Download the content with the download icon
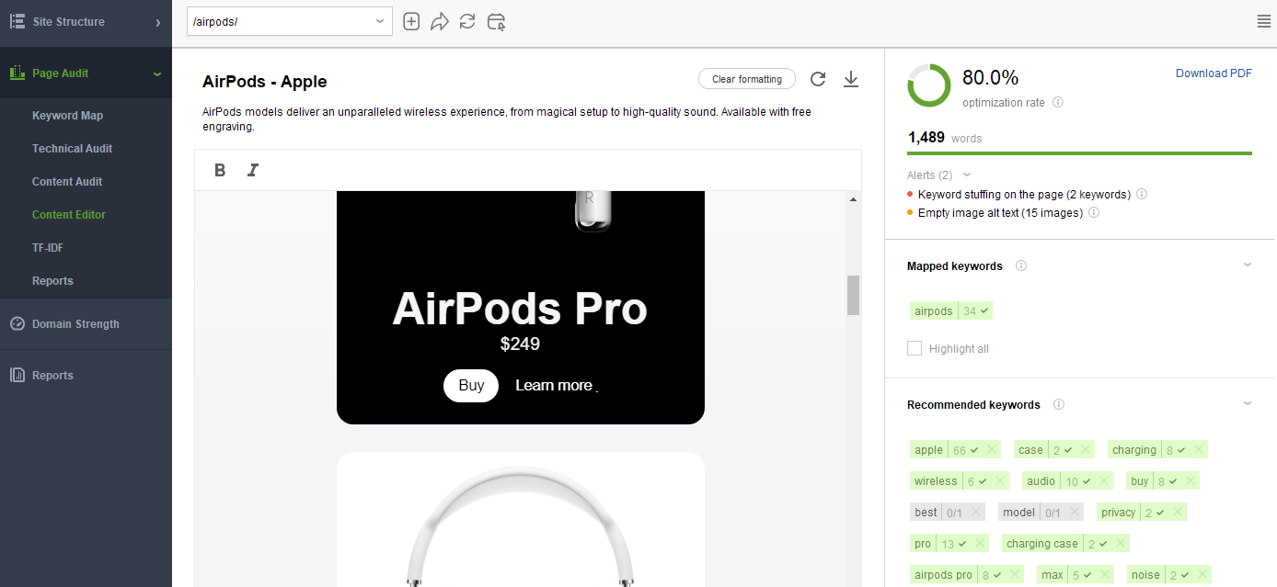Screen dimensions: 1277x587 [x=851, y=79]
